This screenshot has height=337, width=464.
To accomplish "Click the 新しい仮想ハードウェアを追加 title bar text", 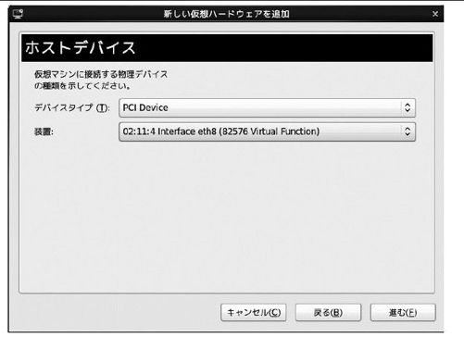I will click(227, 14).
